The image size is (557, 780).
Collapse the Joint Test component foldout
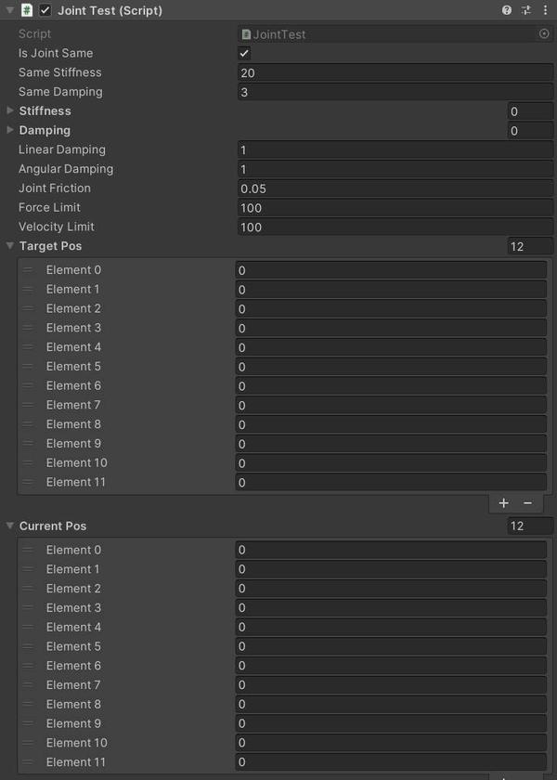(9, 10)
